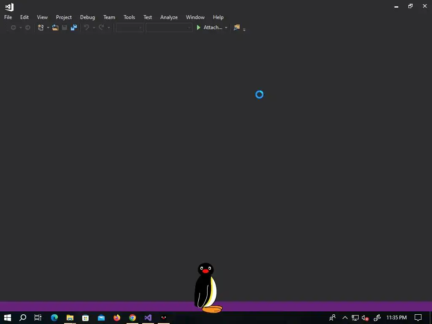Screen dimensions: 432x324
Task: Open the Action Center notifications icon
Action: point(418,318)
